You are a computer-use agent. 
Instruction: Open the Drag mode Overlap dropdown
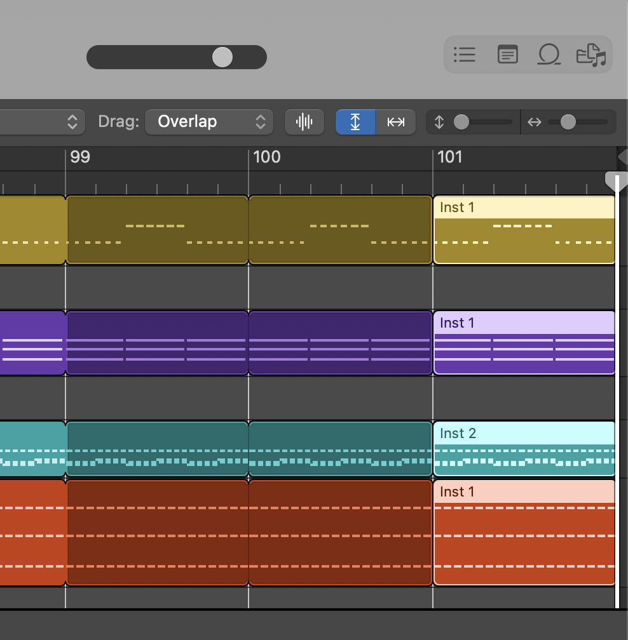click(209, 122)
